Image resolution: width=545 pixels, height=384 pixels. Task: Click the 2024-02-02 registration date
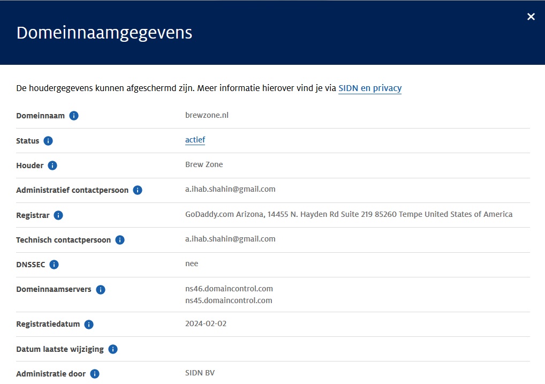(205, 323)
